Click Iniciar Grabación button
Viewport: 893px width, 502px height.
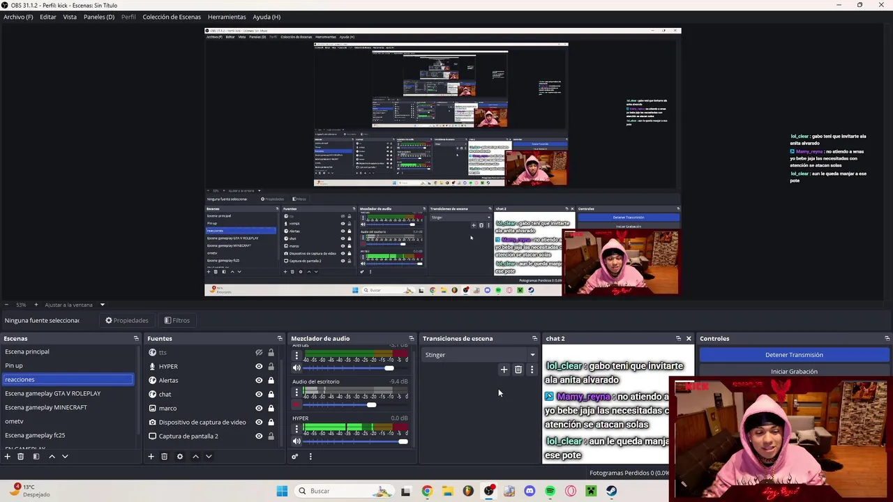tap(794, 372)
